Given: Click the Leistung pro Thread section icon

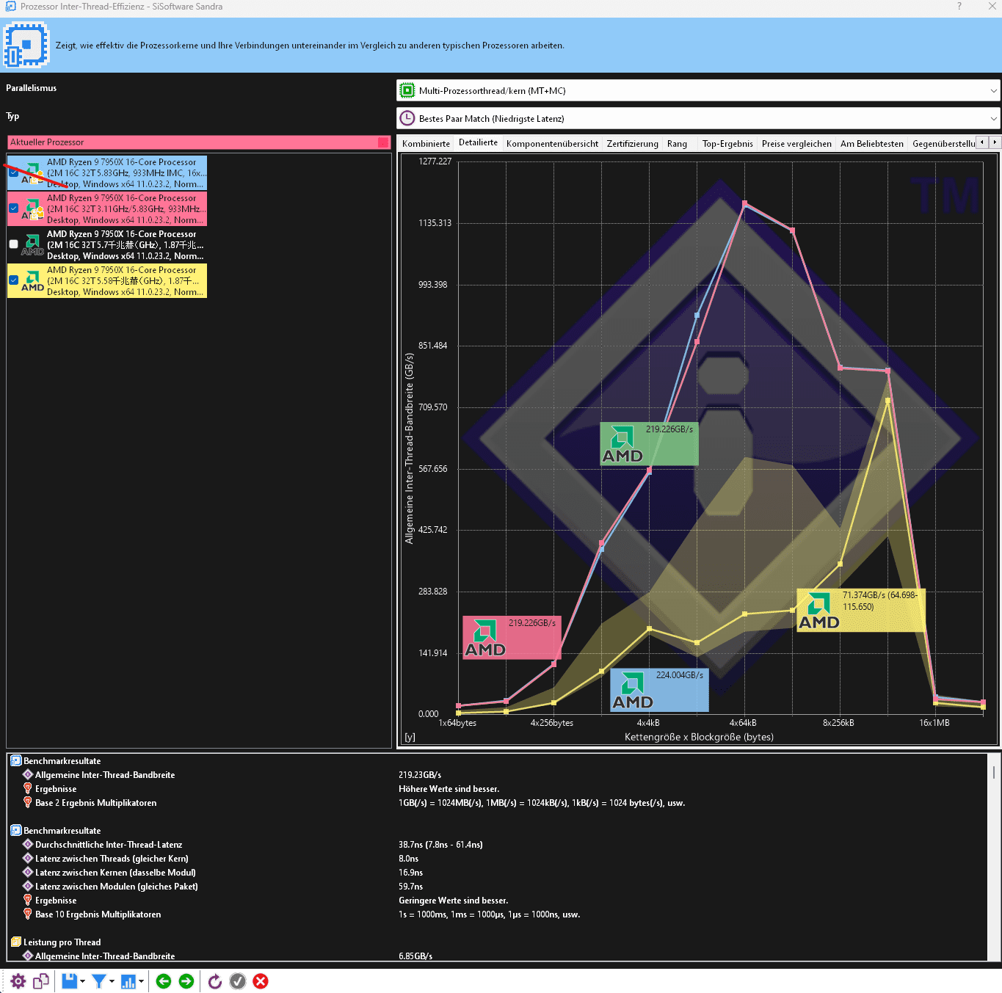Looking at the screenshot, I should click(x=16, y=942).
